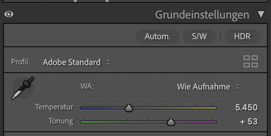Viewport: 271px width, 136px height.
Task: Edit the Temperatur value 5.450
Action: 246,108
